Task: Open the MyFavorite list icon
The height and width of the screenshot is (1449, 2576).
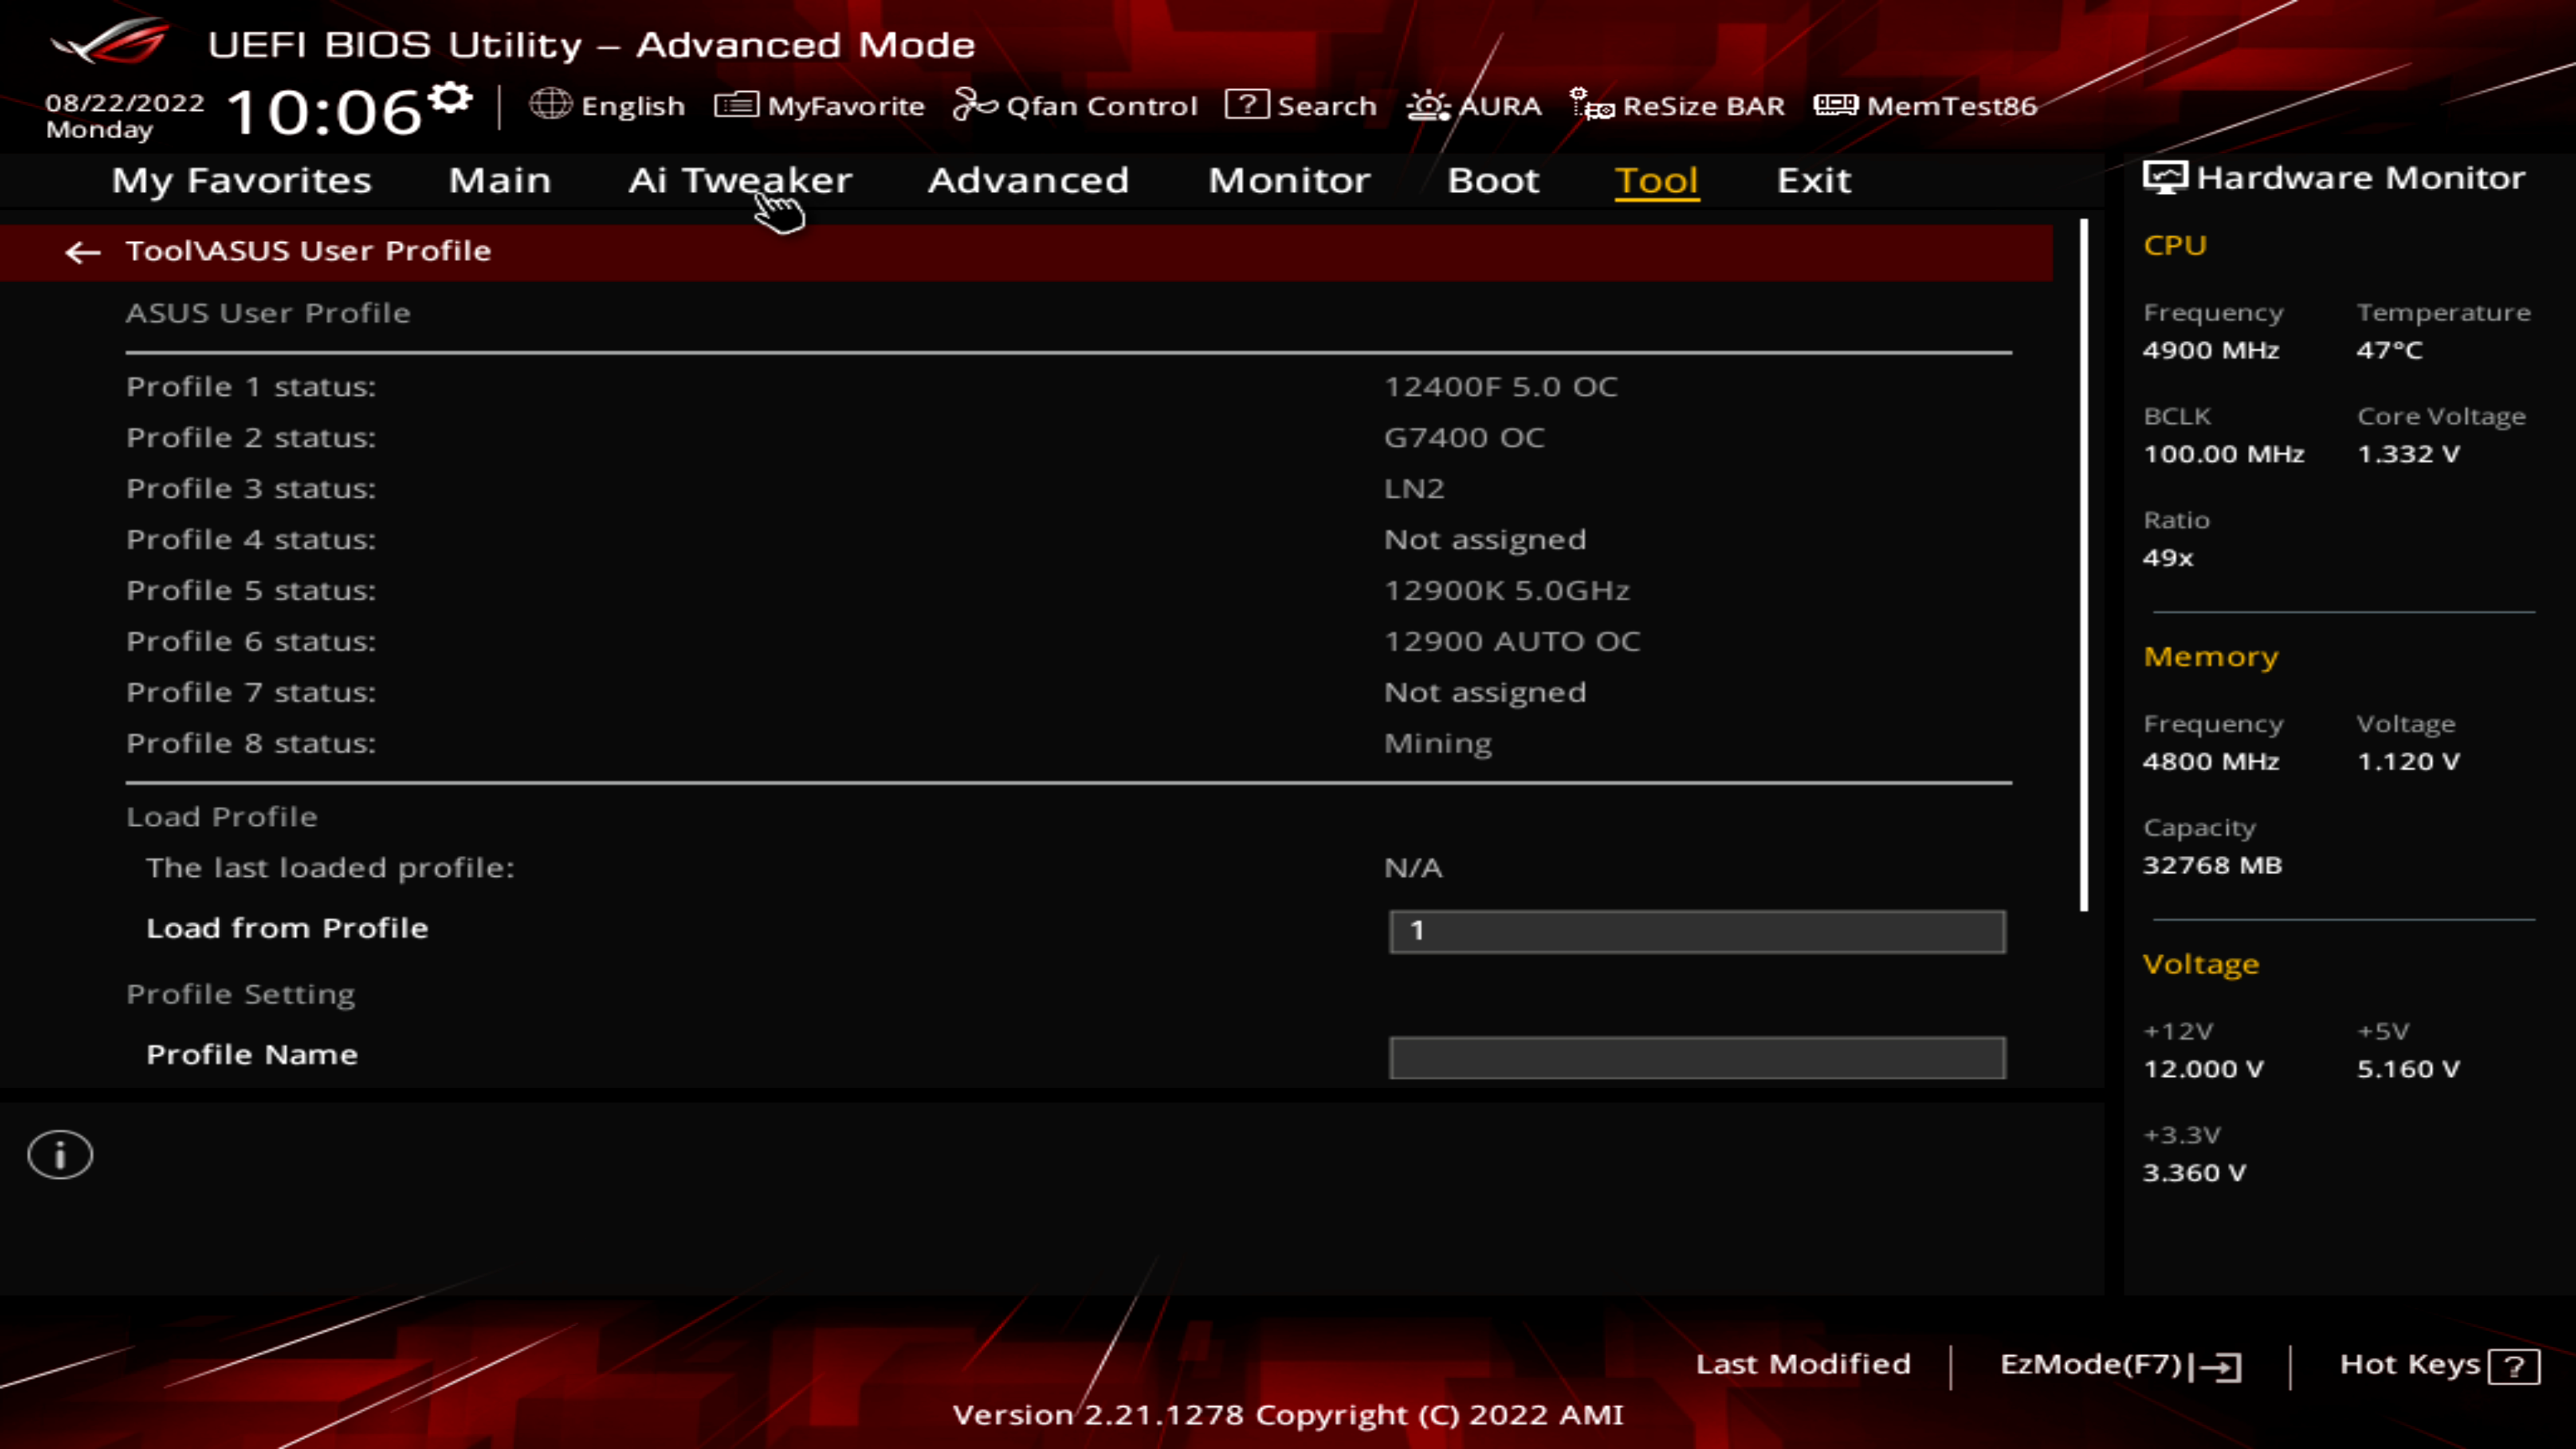Action: 736,104
